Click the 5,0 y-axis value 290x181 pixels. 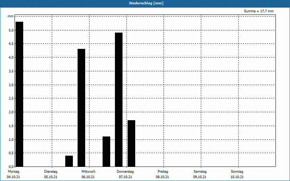click(11, 30)
